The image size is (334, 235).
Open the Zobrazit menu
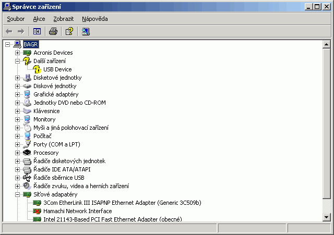(x=64, y=19)
